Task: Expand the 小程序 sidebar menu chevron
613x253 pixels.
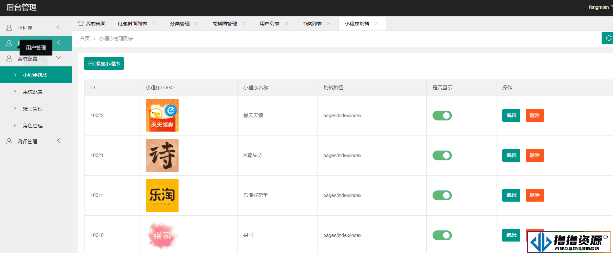Action: point(58,27)
